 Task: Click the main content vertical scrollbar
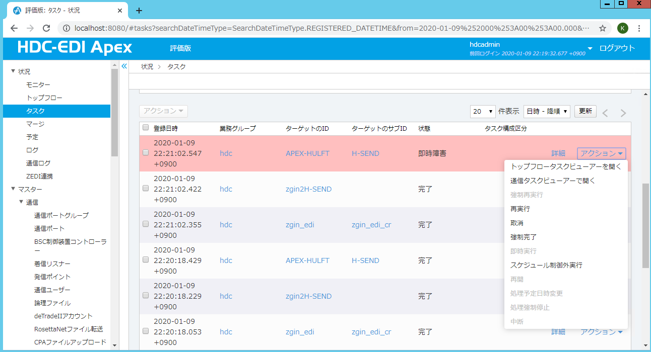pos(646,225)
